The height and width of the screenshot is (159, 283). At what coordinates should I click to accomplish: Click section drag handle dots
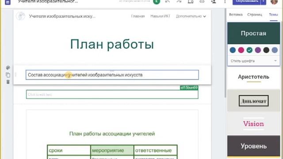click(16, 75)
